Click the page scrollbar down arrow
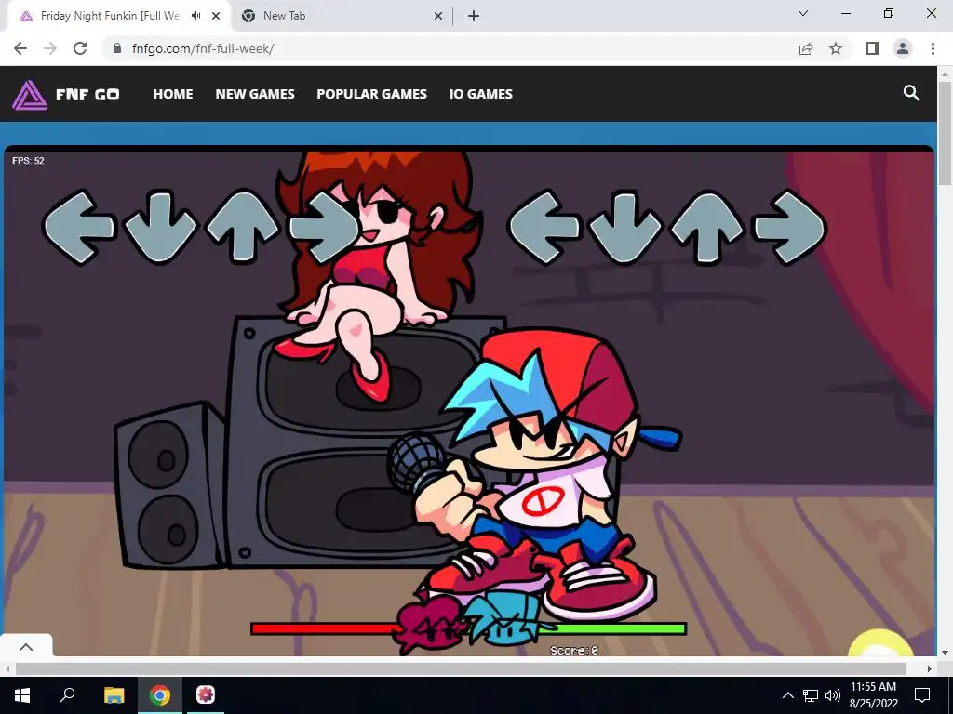Image resolution: width=953 pixels, height=714 pixels. coord(946,654)
